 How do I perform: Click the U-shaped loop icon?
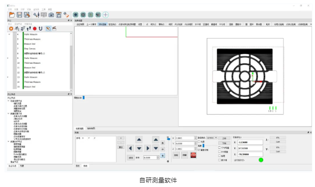40,29
